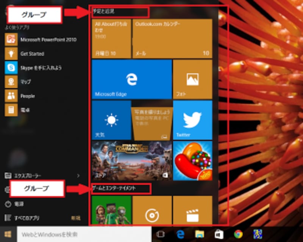The image size is (303, 242).
Task: Click the Windows Start button
Action: 8,234
